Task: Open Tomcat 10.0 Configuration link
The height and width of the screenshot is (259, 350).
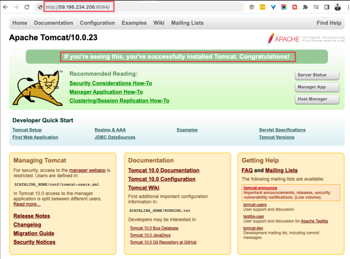Action: coord(162,179)
